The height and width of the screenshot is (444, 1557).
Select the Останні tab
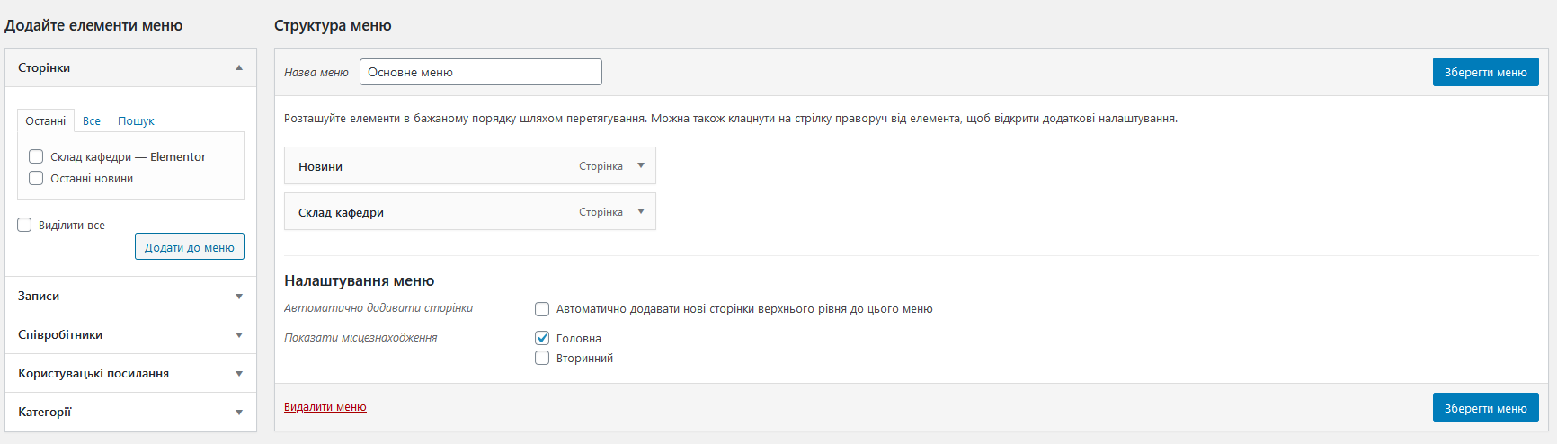(46, 120)
